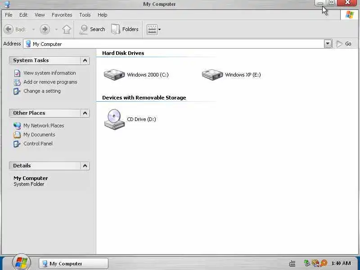Click the Hard Disk Drives group header
The height and width of the screenshot is (270, 360).
[x=123, y=53]
